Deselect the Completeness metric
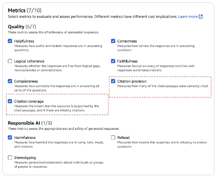Viewport: 224px width, 179px height. point(10,81)
